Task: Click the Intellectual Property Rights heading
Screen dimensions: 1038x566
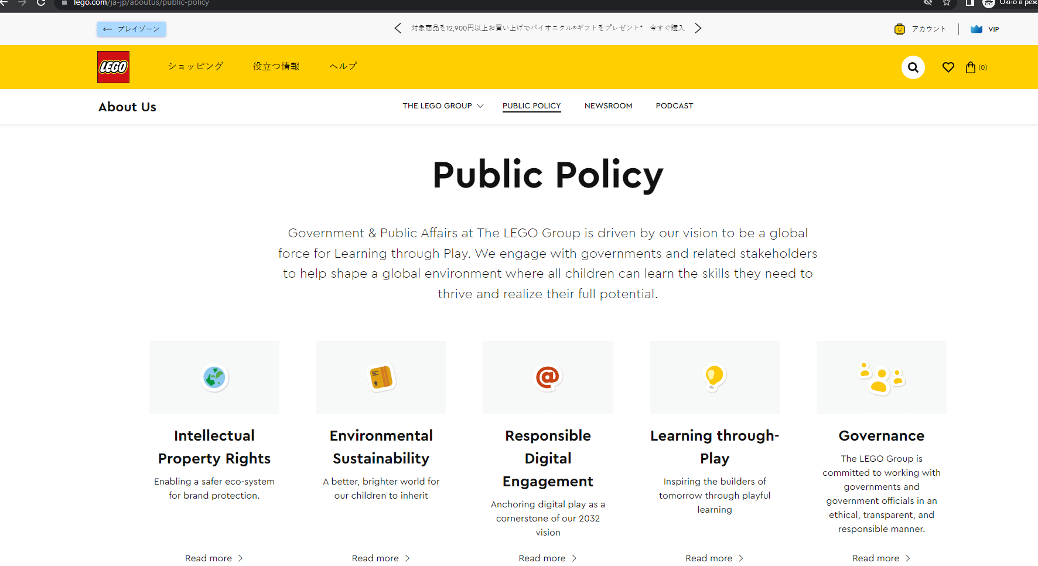Action: tap(214, 447)
